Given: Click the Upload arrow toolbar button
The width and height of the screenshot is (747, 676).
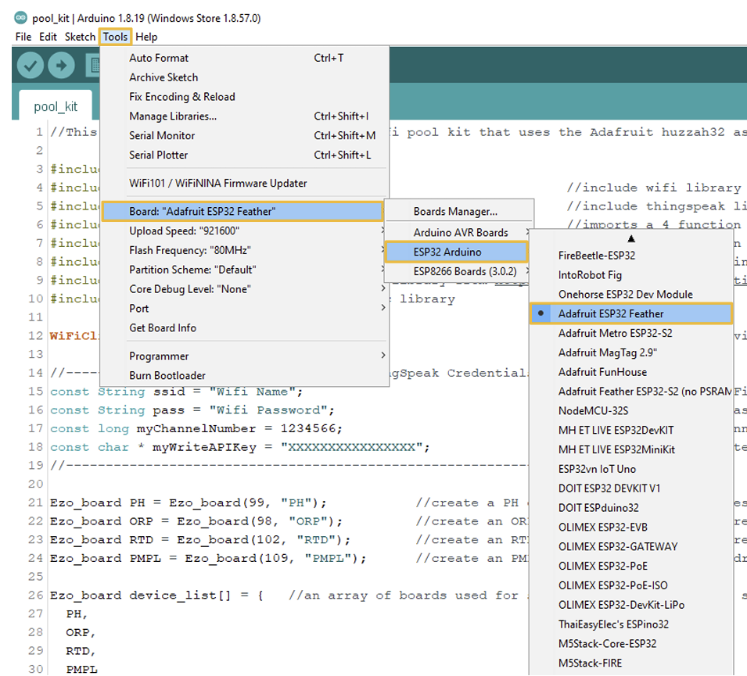Looking at the screenshot, I should click(x=61, y=65).
